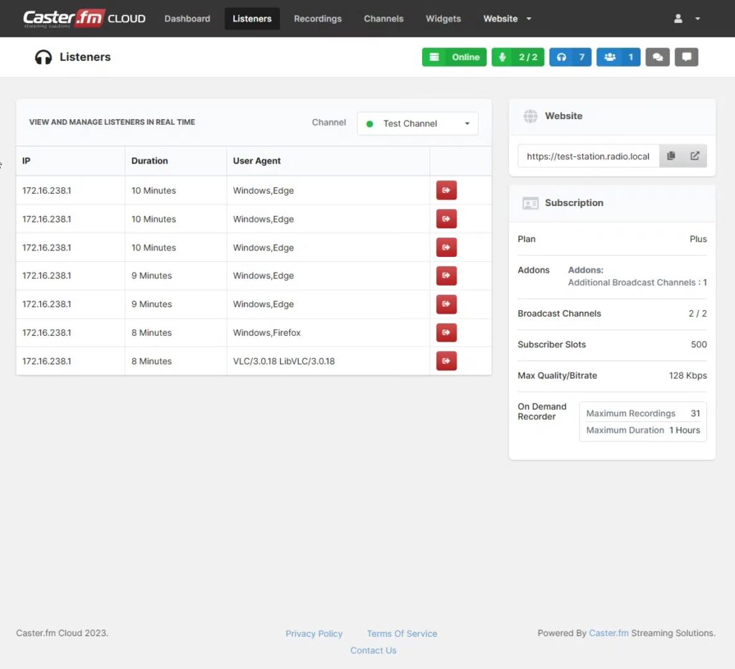Kick the VLC/3.0.18 listener
Screen dimensions: 735x669
pos(446,361)
